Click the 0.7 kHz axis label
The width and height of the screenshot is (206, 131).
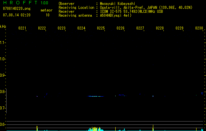(x=2, y=108)
